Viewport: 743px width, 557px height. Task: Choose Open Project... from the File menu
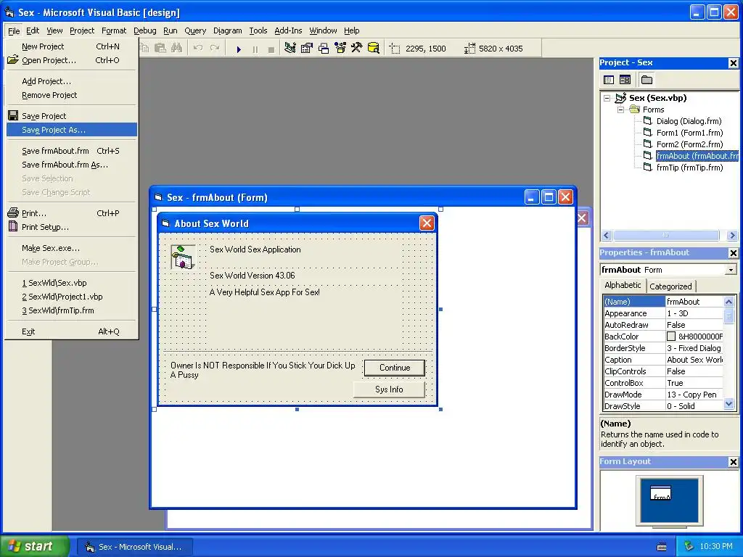(72, 60)
